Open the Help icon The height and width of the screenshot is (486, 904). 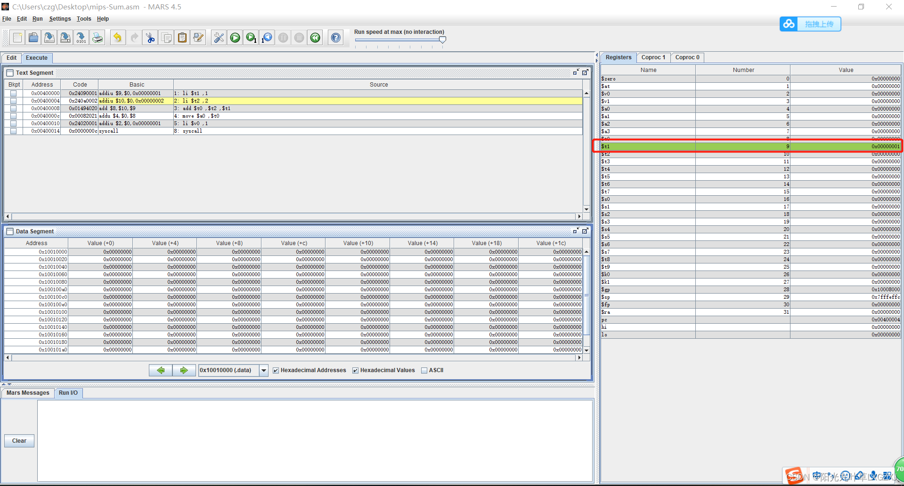(x=336, y=38)
